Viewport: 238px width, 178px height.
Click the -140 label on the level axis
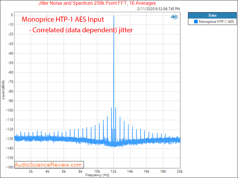(10, 149)
